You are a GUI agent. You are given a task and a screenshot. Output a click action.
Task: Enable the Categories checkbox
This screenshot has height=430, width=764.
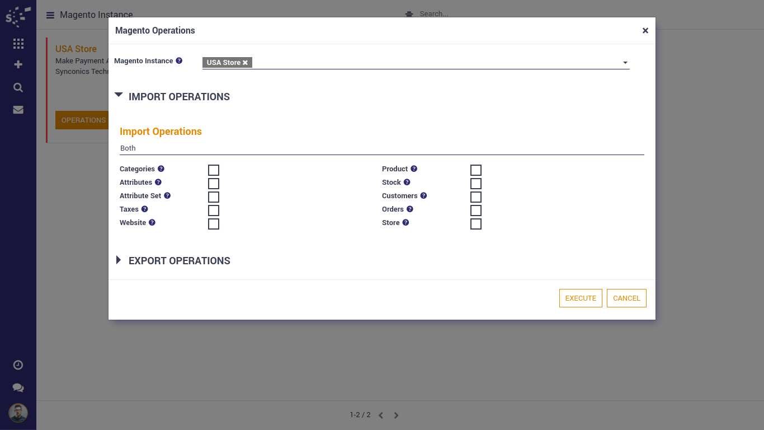pyautogui.click(x=214, y=170)
